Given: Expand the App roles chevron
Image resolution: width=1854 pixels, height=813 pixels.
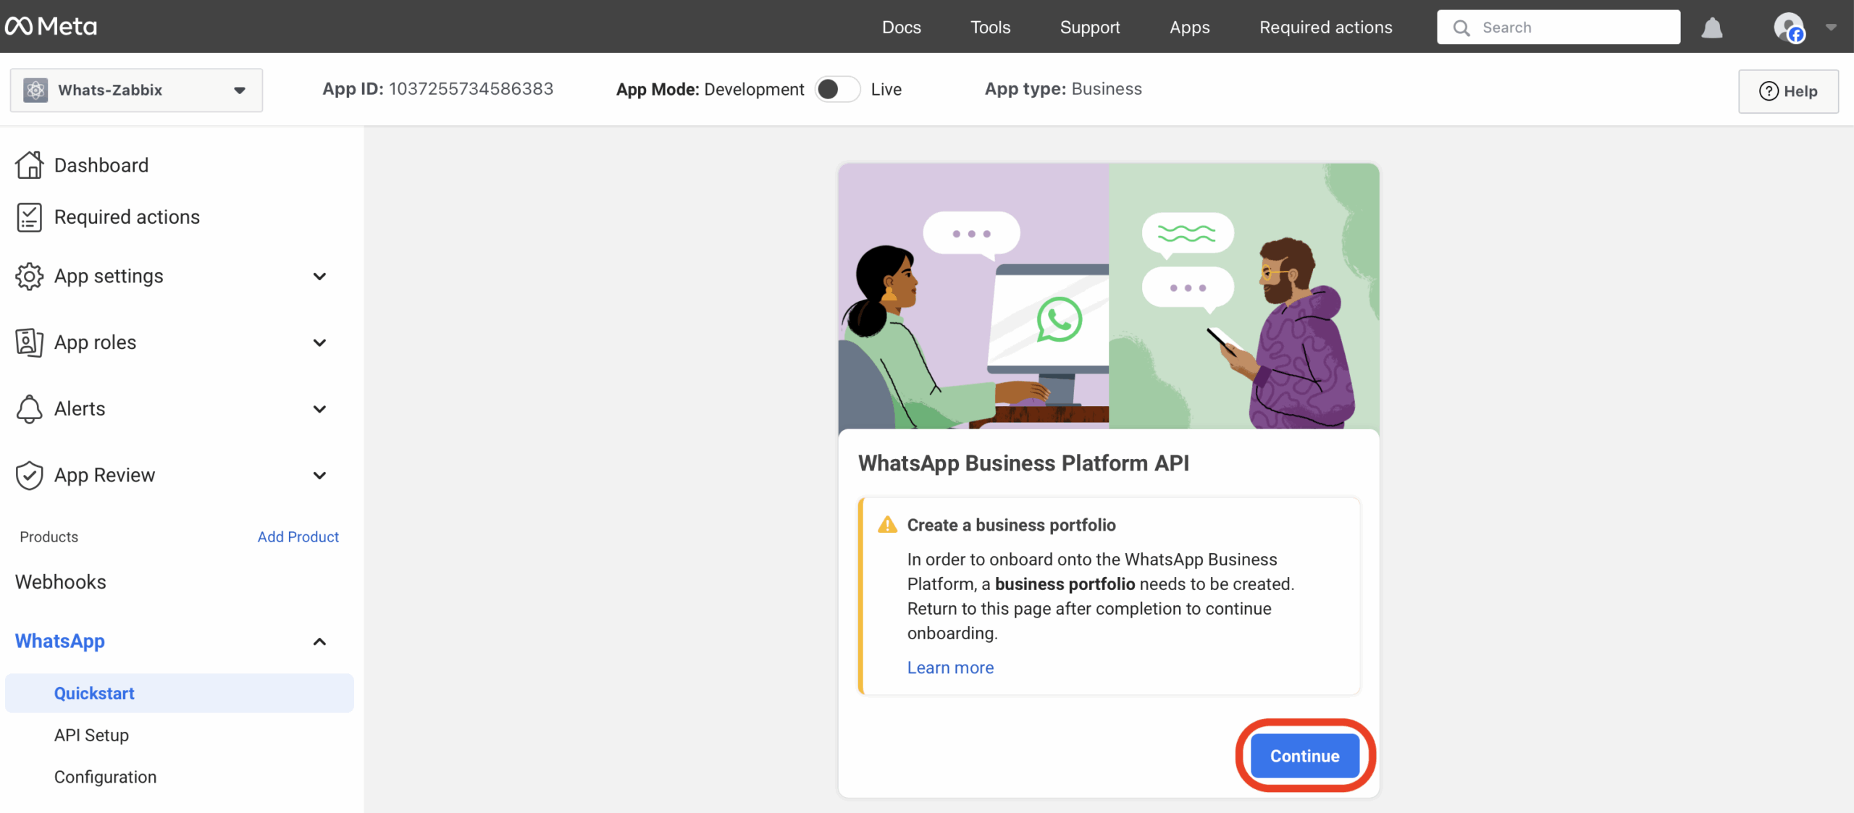Looking at the screenshot, I should pos(319,342).
